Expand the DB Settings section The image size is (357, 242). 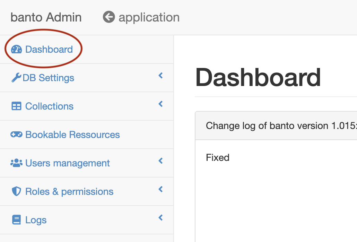[160, 76]
